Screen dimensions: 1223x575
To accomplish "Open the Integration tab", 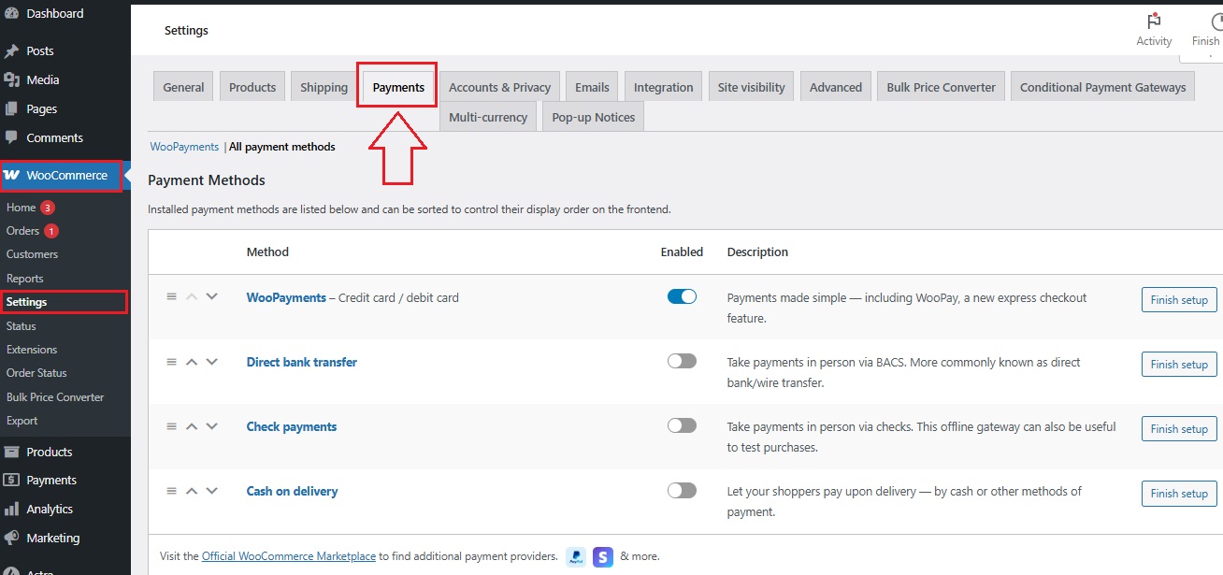I will [663, 87].
